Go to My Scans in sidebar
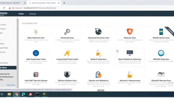 point(3,25)
